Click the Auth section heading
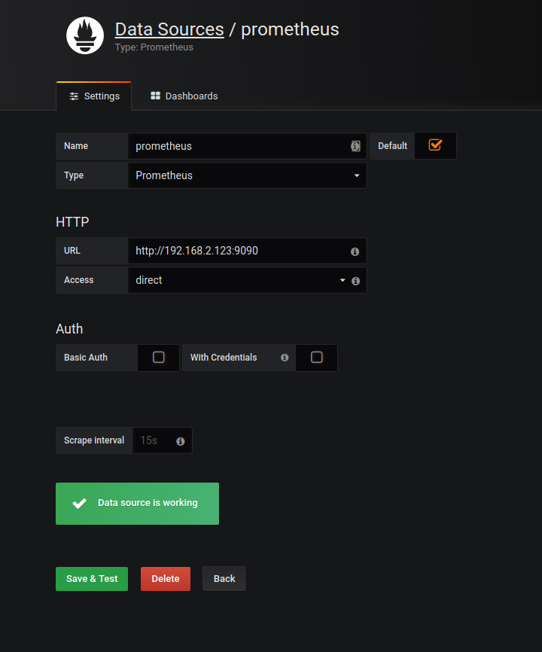The image size is (542, 652). tap(69, 329)
